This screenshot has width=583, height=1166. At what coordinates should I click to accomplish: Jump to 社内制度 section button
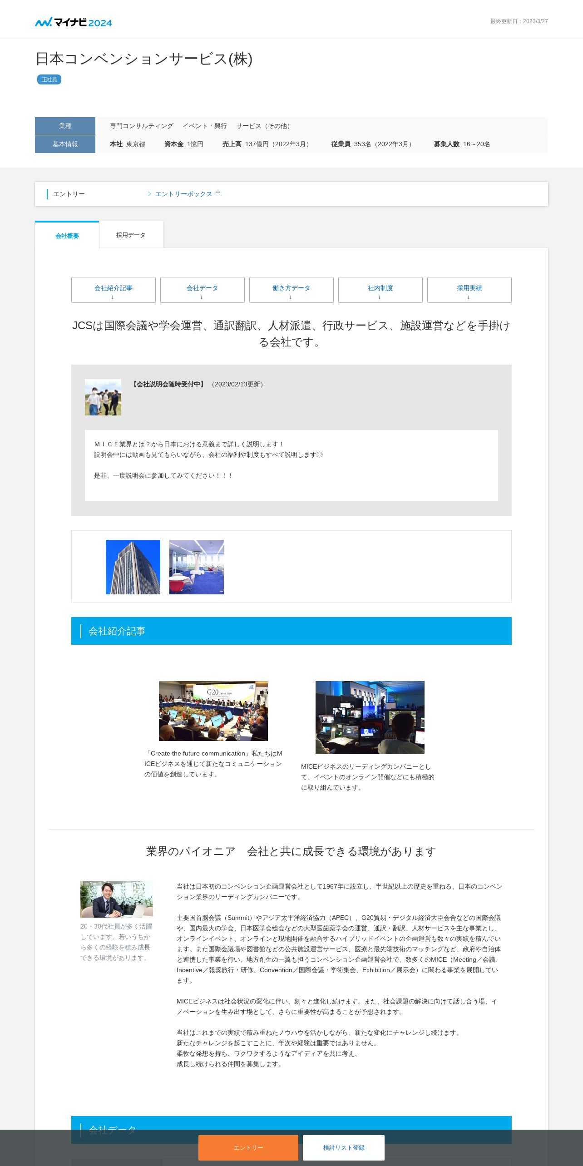(380, 290)
